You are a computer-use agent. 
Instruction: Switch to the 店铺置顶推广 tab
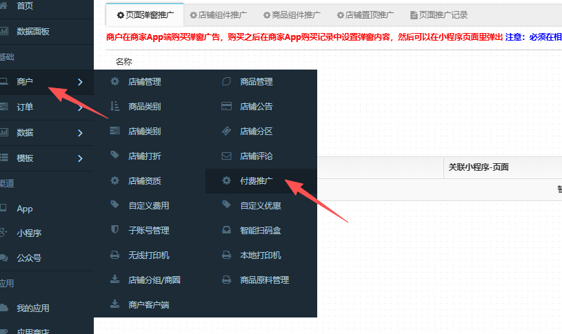coord(365,15)
